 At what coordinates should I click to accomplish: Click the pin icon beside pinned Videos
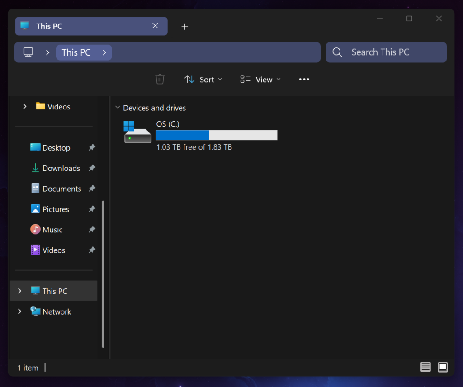pos(92,250)
